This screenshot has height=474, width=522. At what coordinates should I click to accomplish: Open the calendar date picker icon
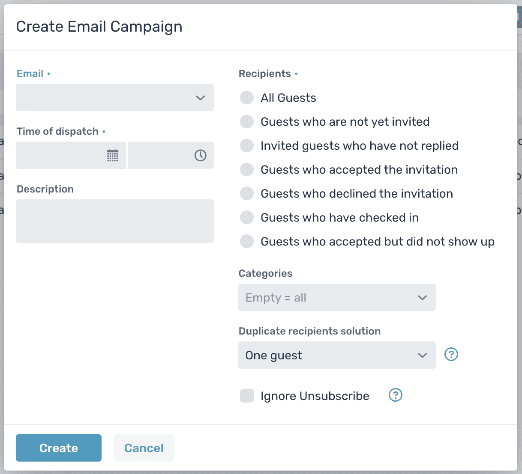(112, 155)
